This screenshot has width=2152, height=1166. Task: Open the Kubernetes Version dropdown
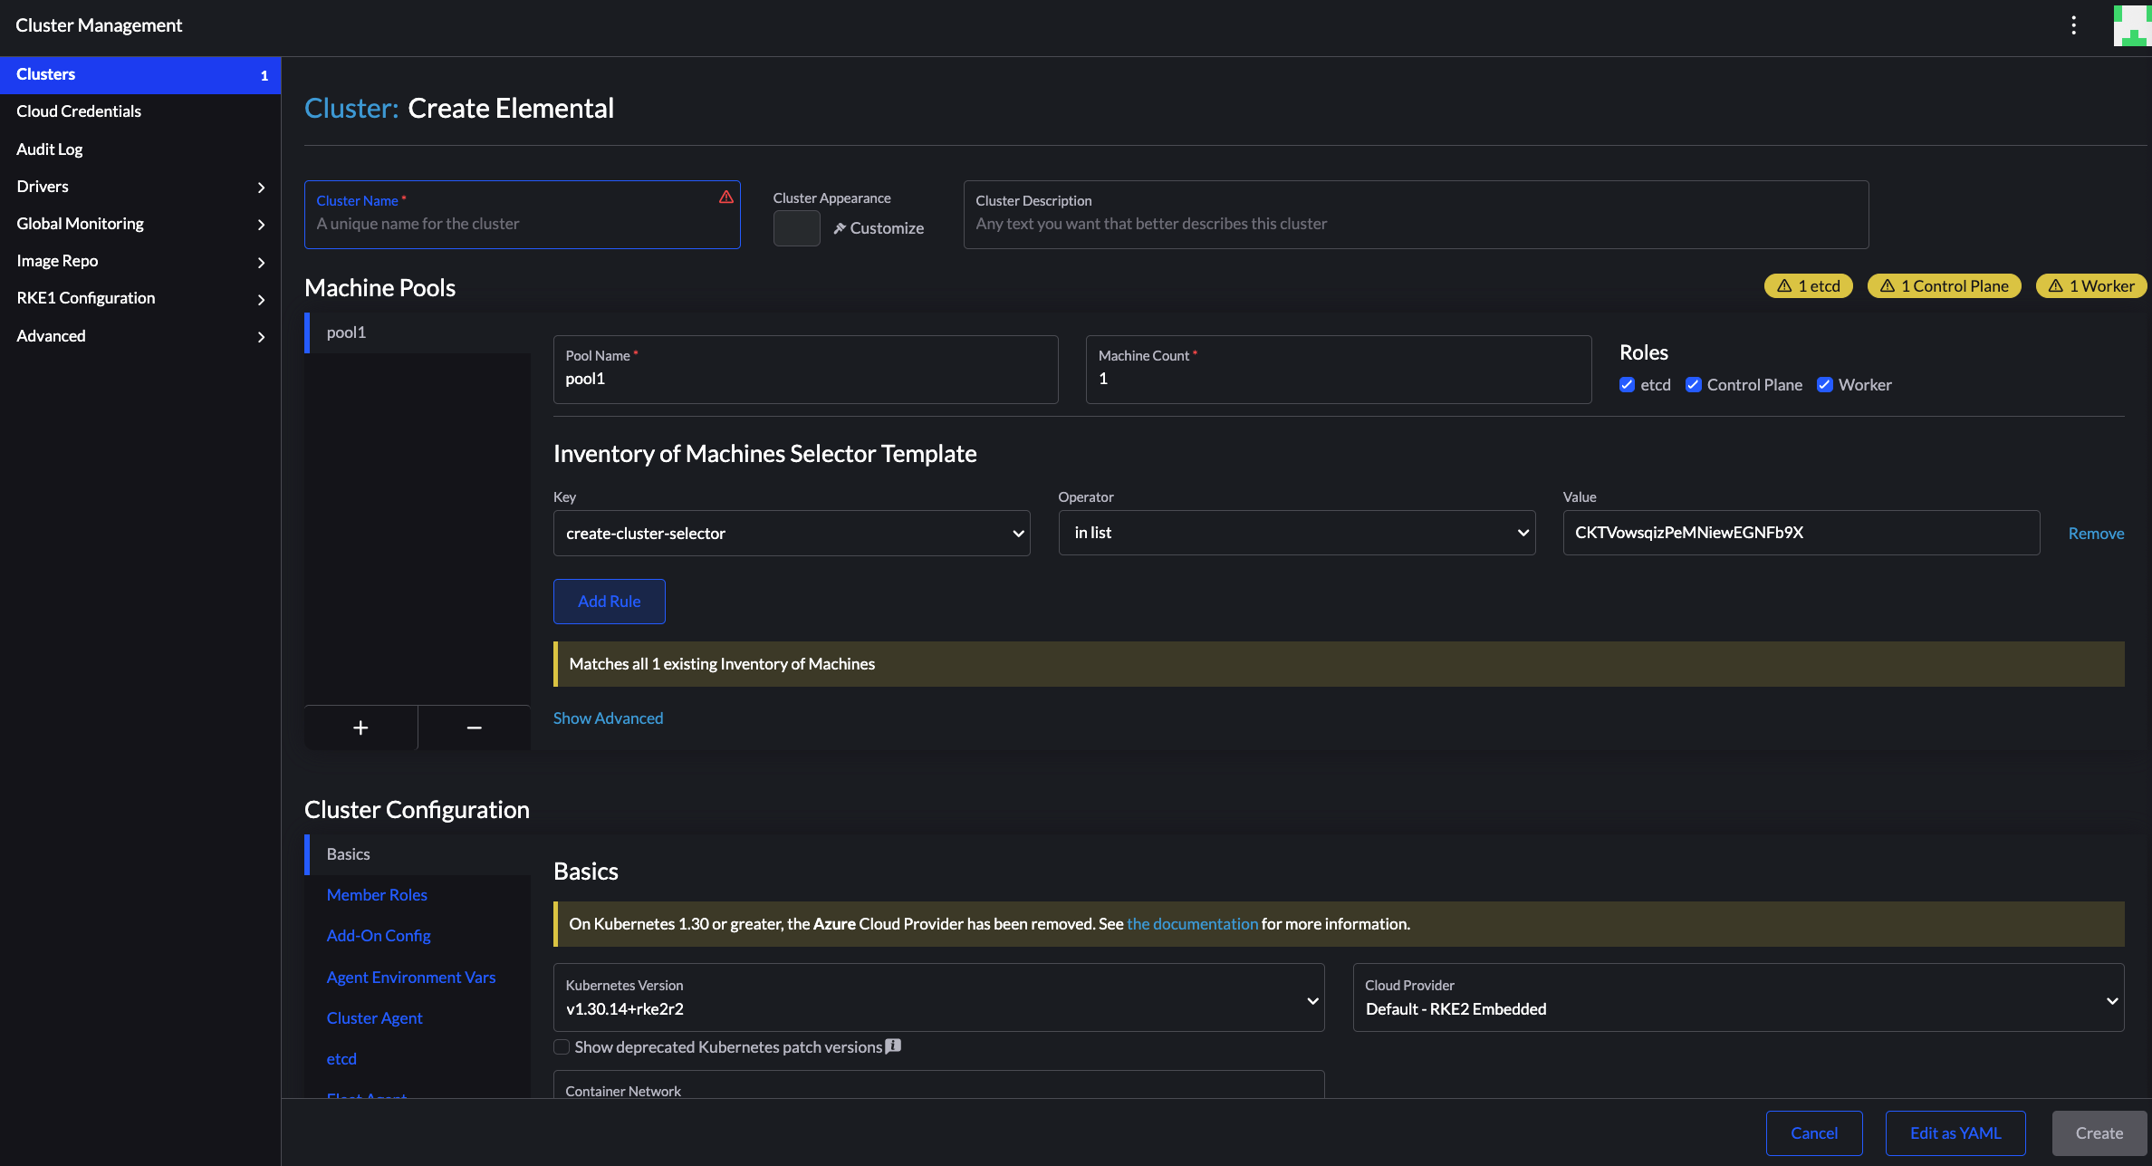938,997
